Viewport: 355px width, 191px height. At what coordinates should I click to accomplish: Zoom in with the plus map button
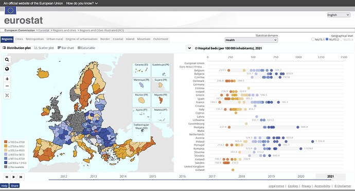click(7, 79)
